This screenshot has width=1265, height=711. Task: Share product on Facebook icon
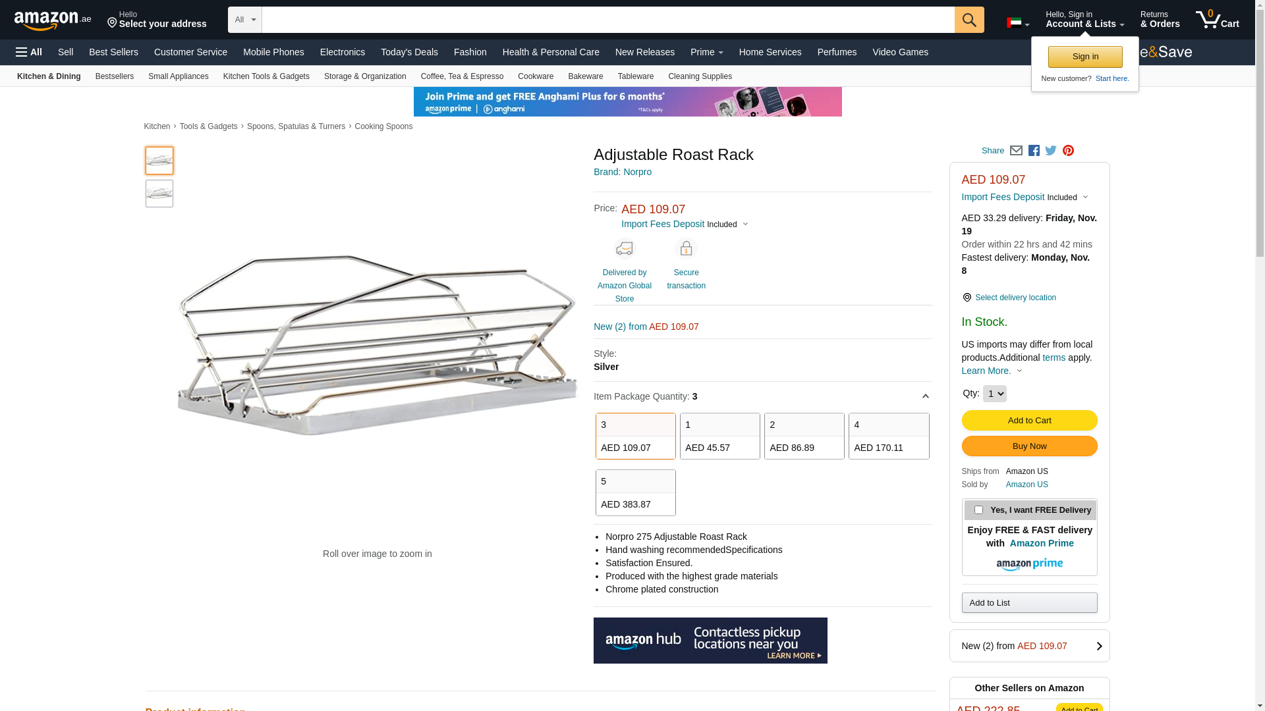pos(1034,151)
